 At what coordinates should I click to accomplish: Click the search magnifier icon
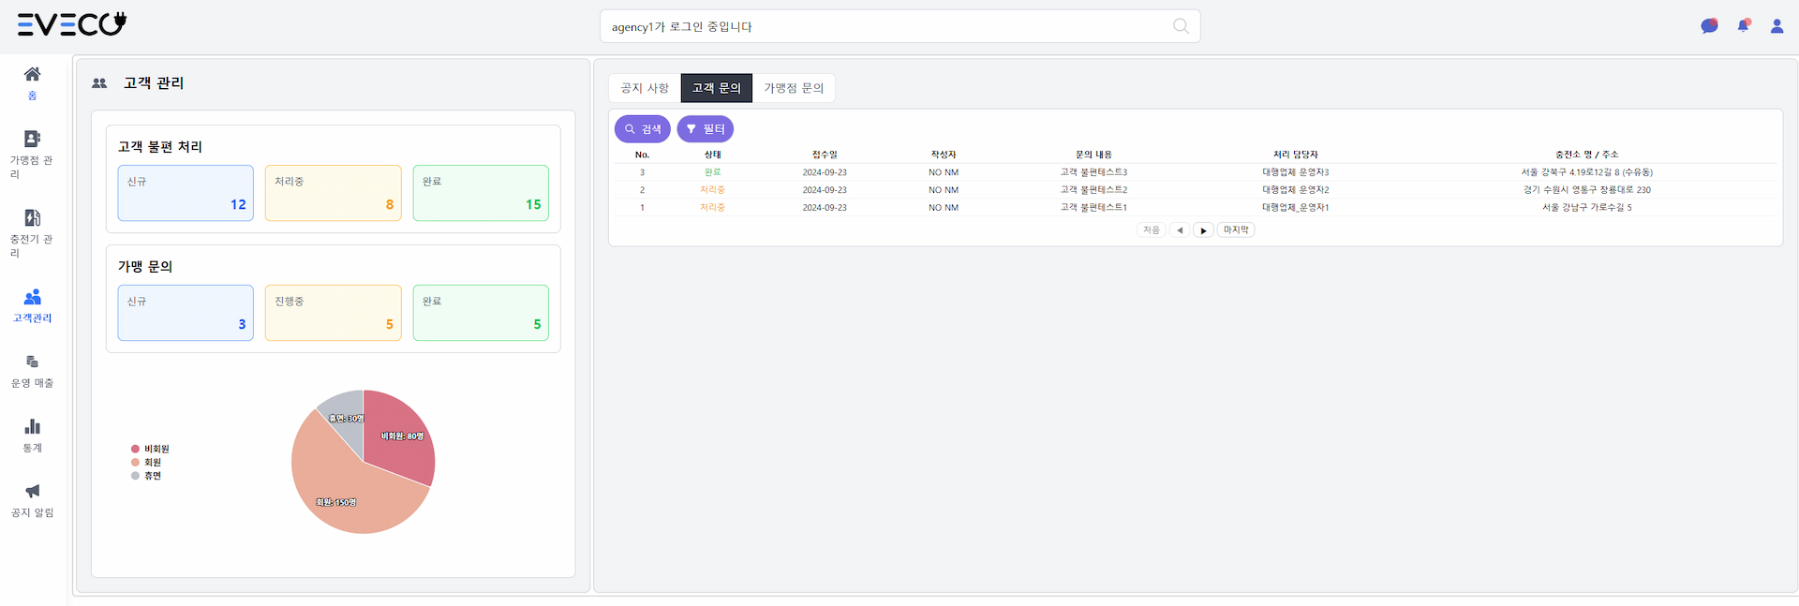tap(1181, 26)
